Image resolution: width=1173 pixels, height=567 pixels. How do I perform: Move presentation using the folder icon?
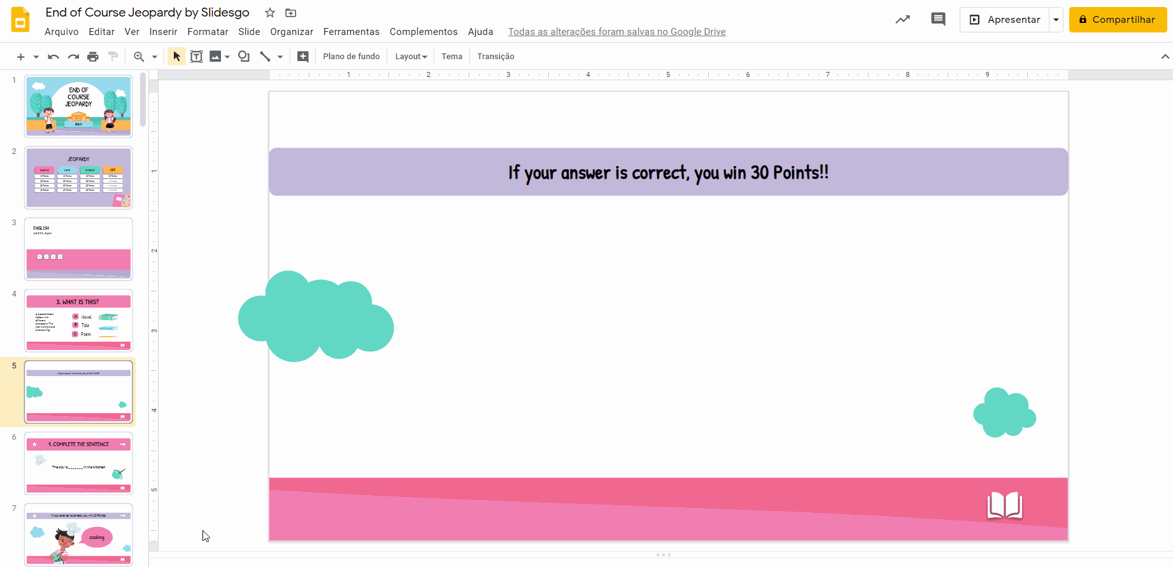click(x=290, y=13)
